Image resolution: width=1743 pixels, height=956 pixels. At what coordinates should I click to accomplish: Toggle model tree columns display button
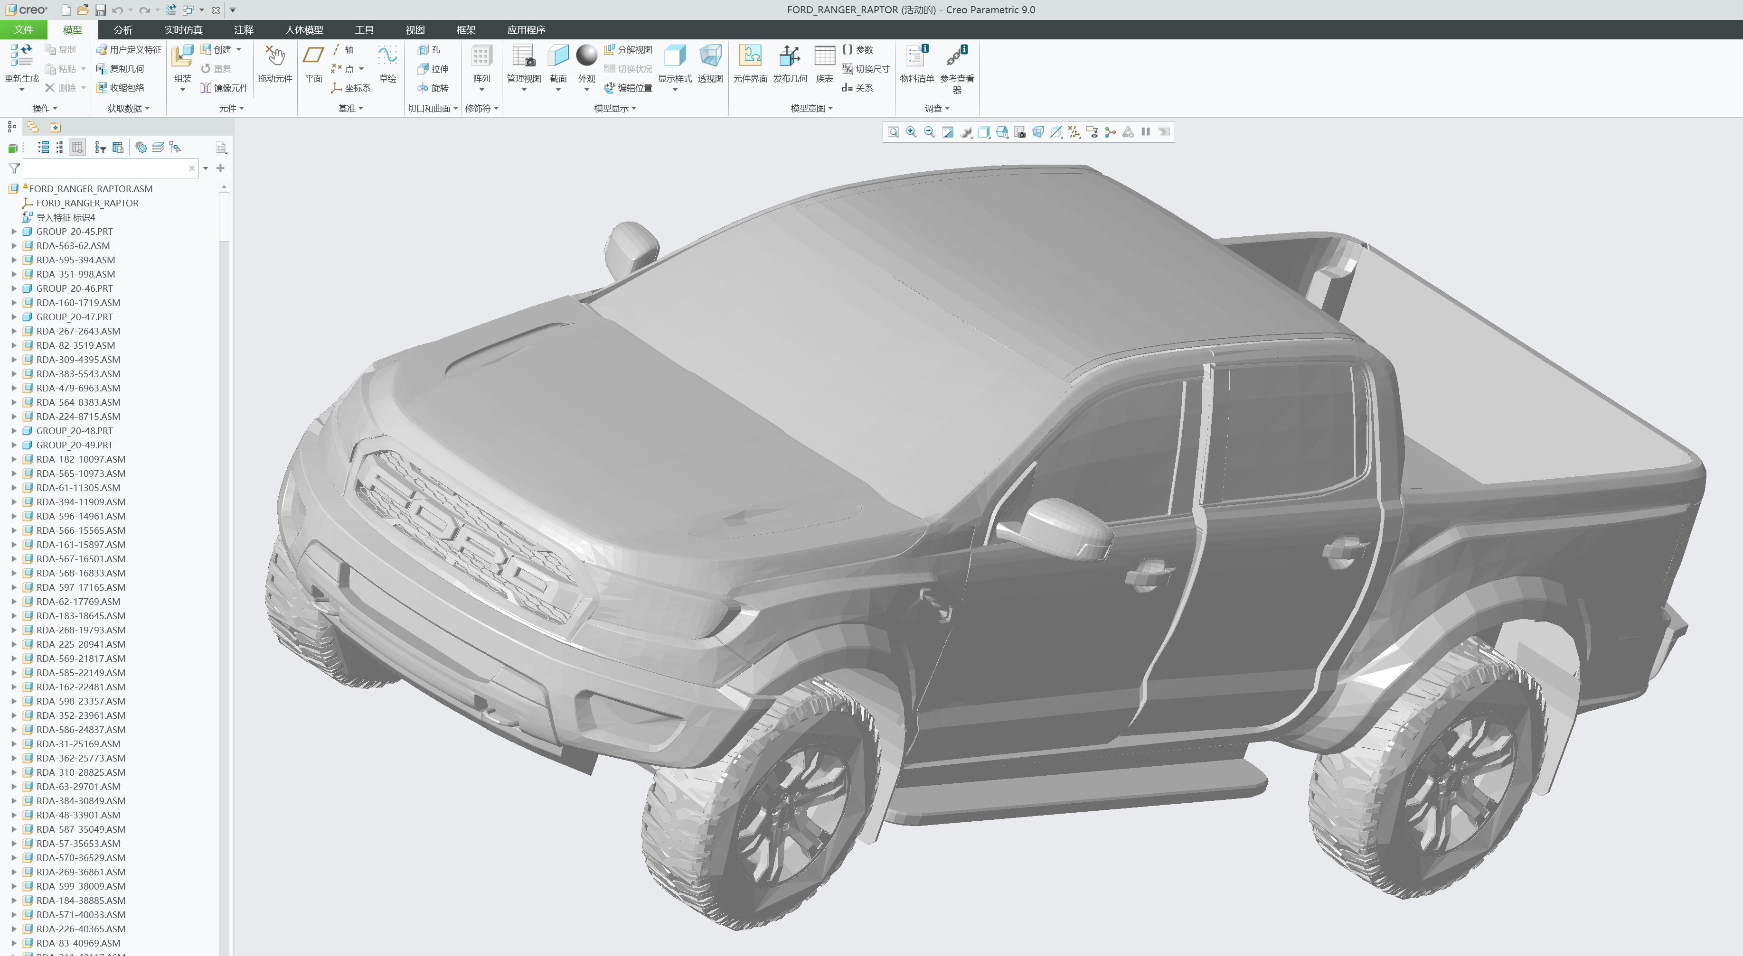tap(77, 148)
